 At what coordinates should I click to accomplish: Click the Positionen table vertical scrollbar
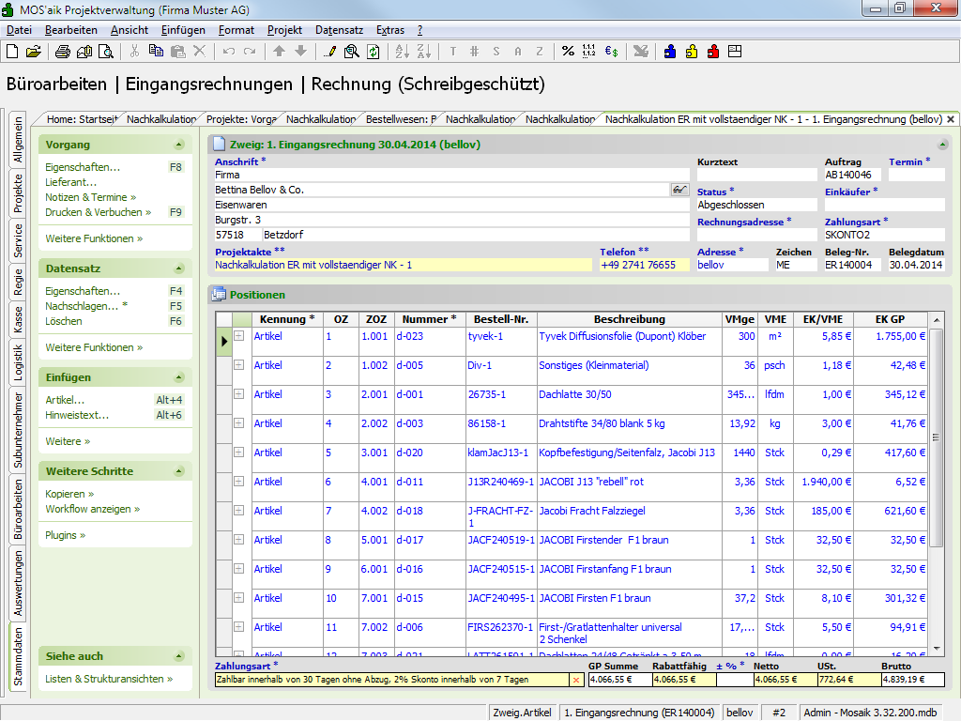coord(936,437)
